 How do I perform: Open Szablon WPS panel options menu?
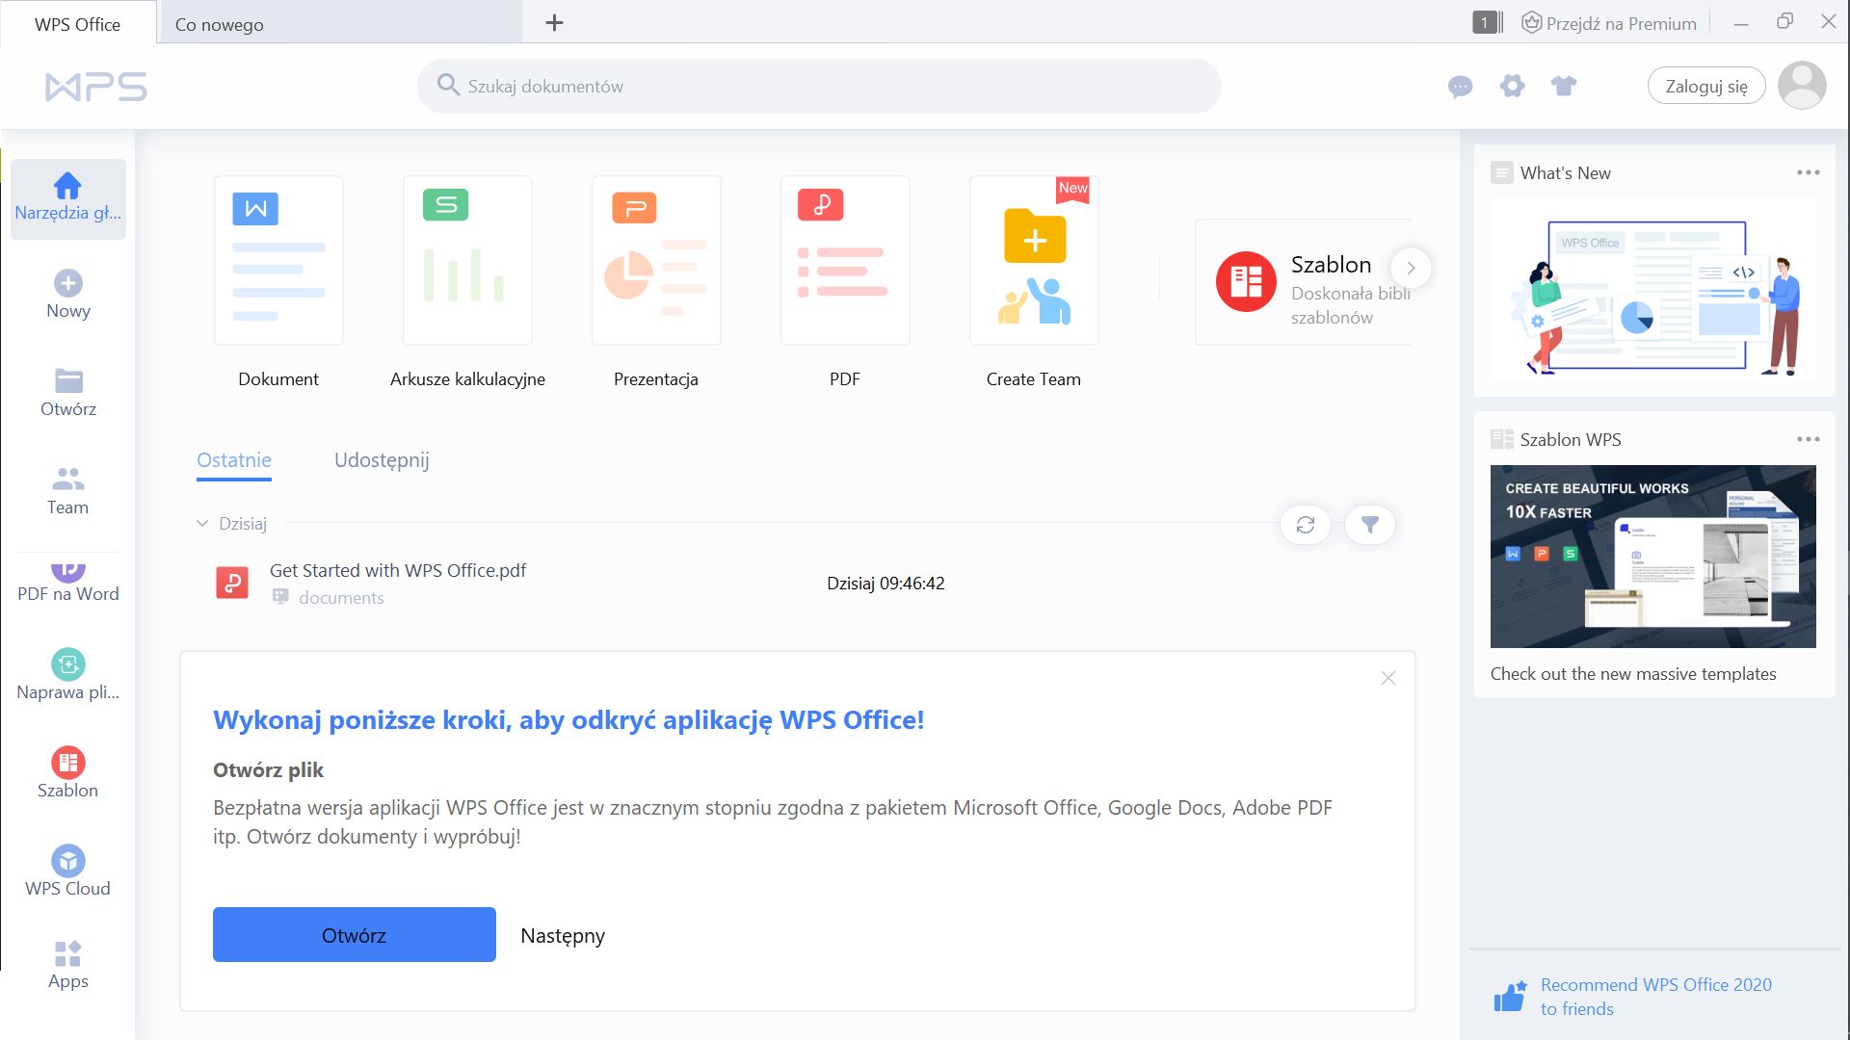point(1808,439)
